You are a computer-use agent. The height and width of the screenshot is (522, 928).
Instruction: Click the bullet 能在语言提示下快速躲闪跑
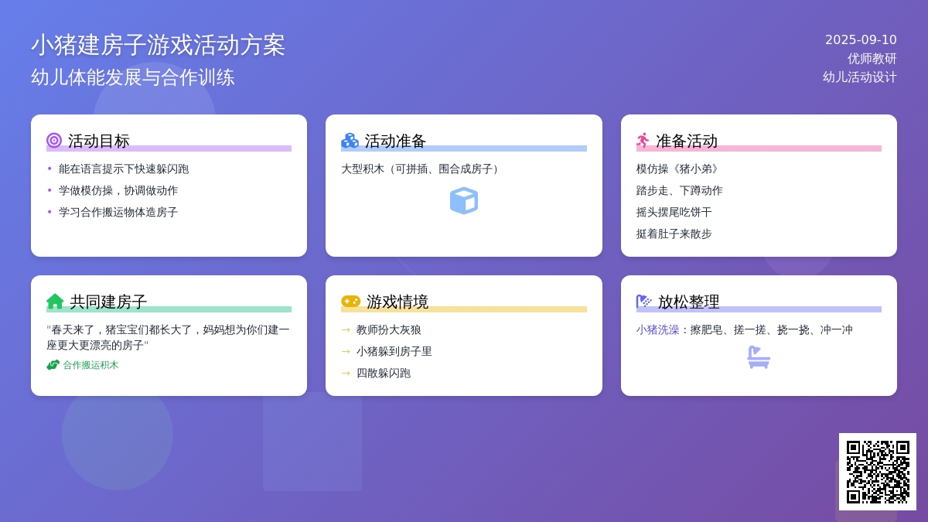click(x=124, y=169)
